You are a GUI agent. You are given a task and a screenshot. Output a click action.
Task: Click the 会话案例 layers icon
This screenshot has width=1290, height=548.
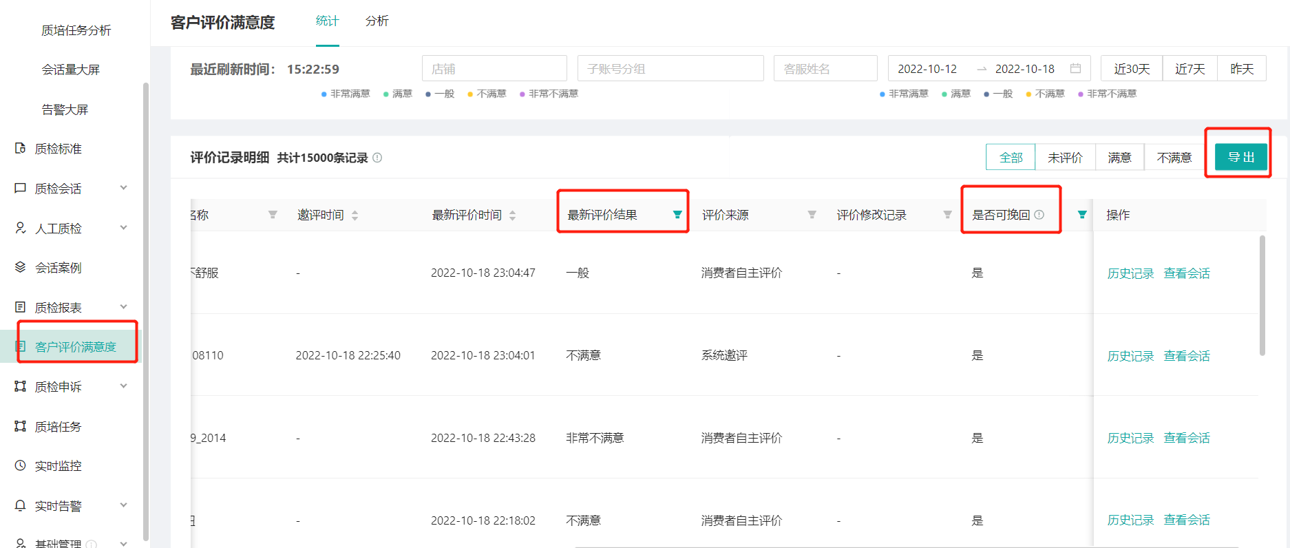21,267
